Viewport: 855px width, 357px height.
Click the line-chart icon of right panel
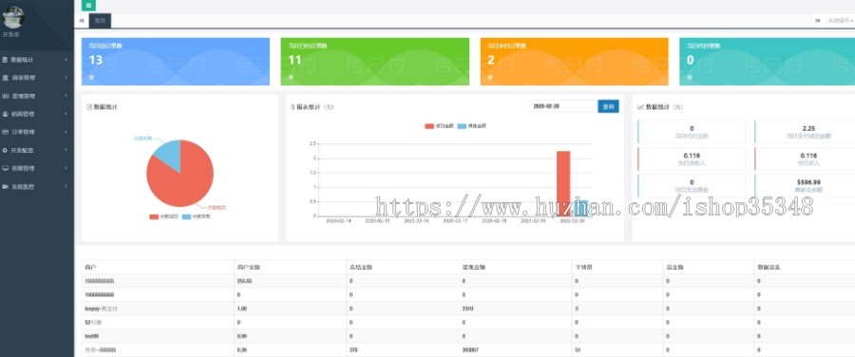640,107
